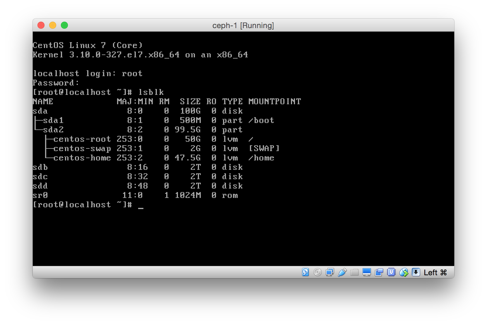
Task: Click the '[SWAP]' mountpoint text
Action: pyautogui.click(x=264, y=148)
